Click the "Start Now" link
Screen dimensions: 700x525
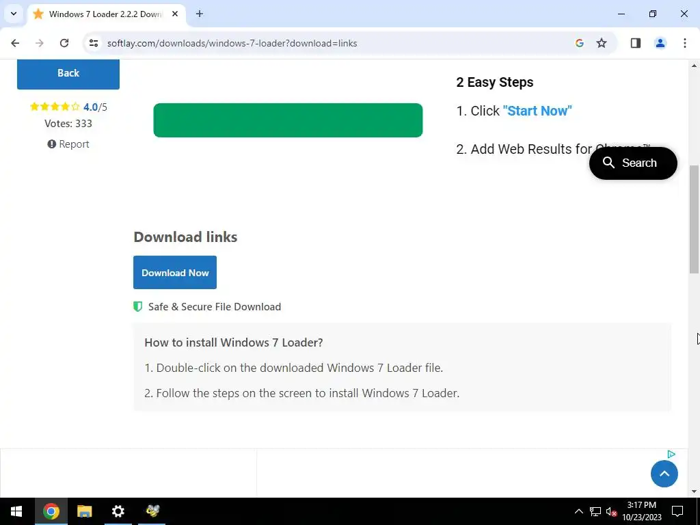pos(537,111)
